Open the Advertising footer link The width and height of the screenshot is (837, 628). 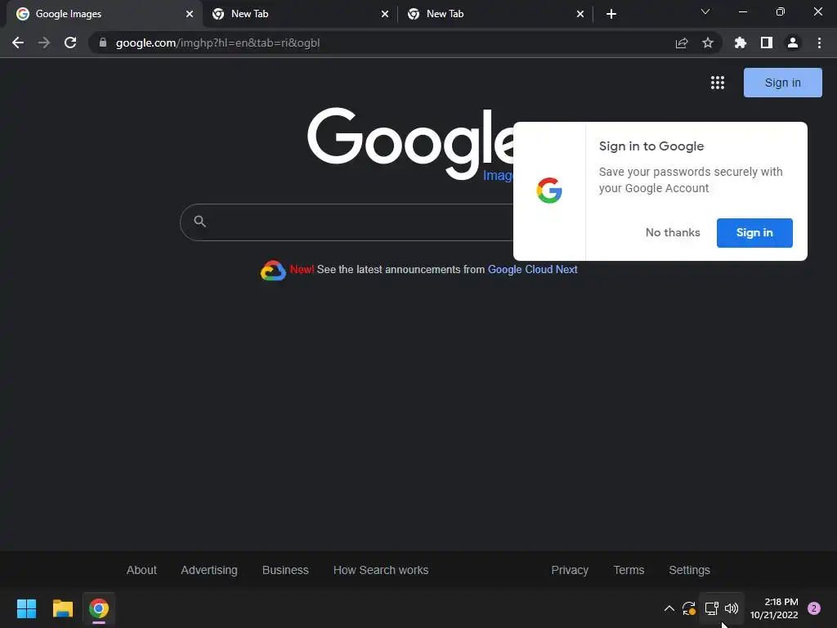click(209, 570)
